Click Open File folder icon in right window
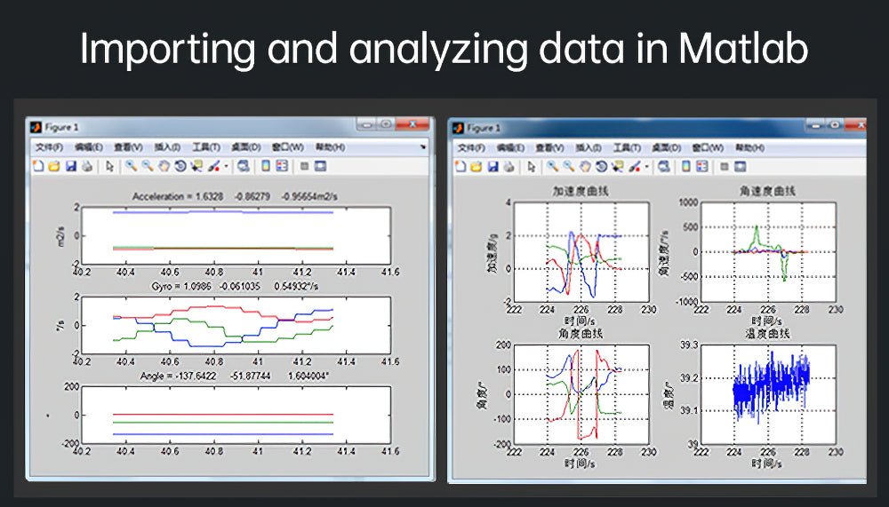Image resolution: width=889 pixels, height=507 pixels. coord(477,166)
